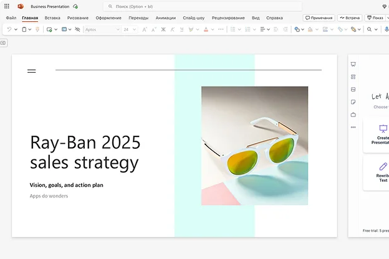
Task: Switch to the Анимации tab
Action: click(x=166, y=18)
